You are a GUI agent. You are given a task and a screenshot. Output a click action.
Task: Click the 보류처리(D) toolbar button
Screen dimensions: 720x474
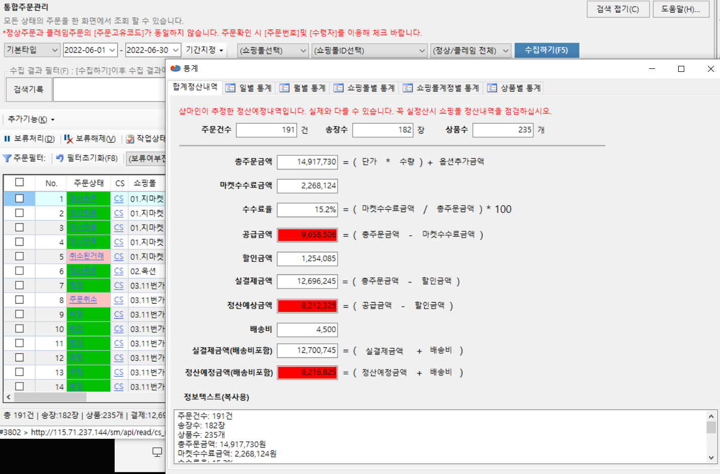pos(29,139)
